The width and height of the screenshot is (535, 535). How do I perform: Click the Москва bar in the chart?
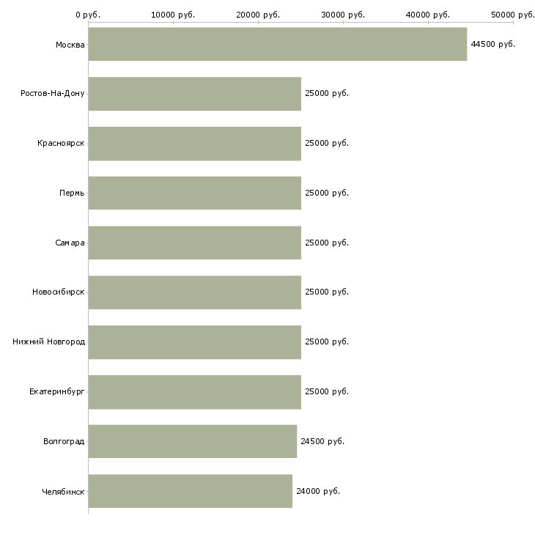[x=277, y=44]
